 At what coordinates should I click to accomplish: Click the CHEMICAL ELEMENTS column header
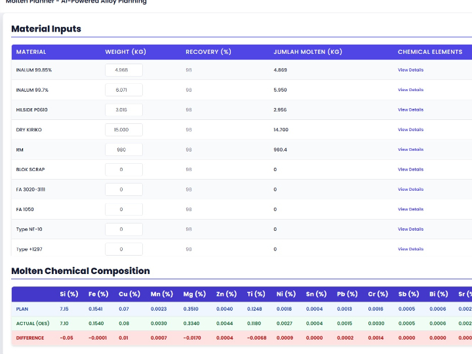(430, 52)
